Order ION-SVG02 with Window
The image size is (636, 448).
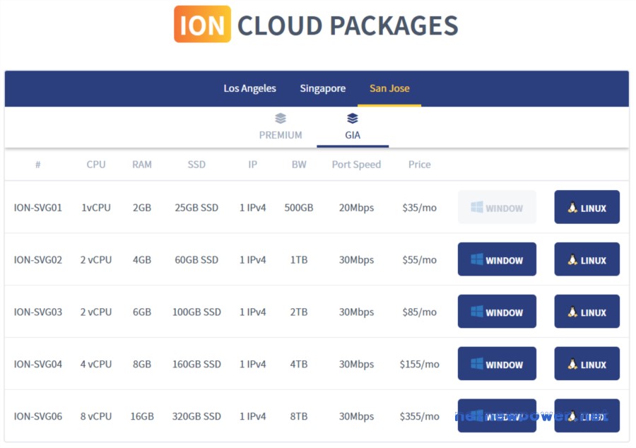tap(497, 259)
